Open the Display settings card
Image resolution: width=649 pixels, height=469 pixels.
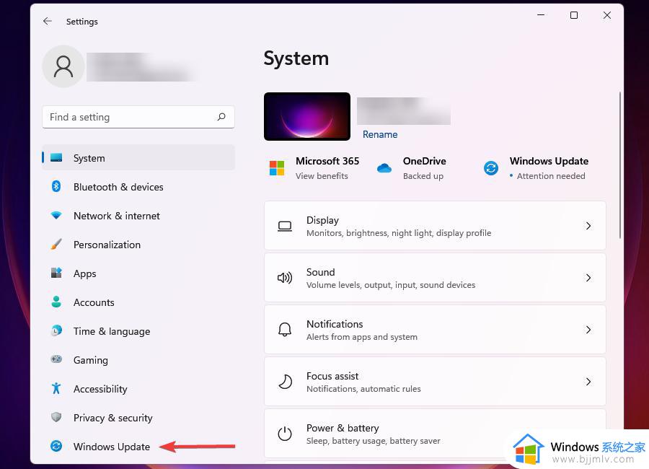click(435, 226)
